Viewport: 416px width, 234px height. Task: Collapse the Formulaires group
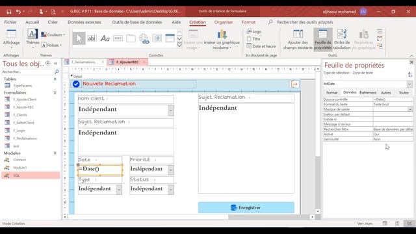click(55, 92)
